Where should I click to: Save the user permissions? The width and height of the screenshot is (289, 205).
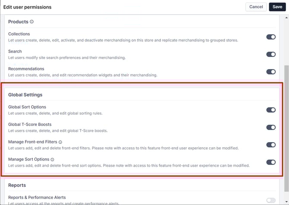pyautogui.click(x=276, y=7)
